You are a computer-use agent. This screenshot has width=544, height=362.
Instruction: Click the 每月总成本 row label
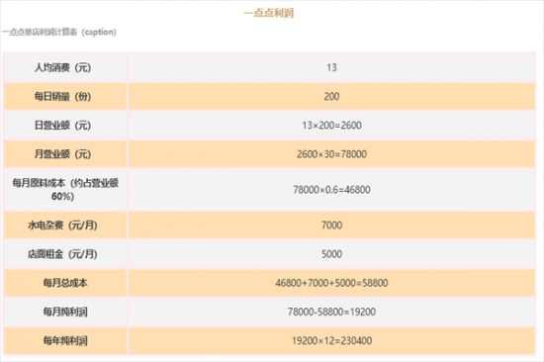click(x=65, y=283)
